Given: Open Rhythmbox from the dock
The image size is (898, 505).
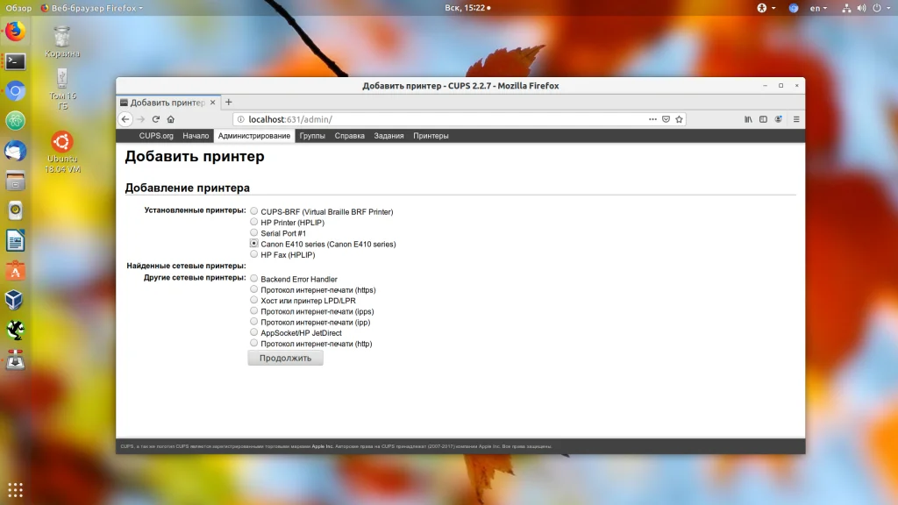Looking at the screenshot, I should [x=16, y=210].
